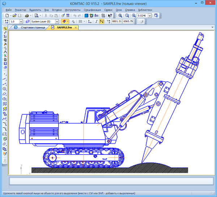Click the New document icon

[7, 16]
